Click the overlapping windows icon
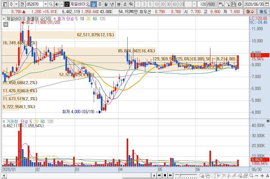270x179 pixels. click(207, 175)
